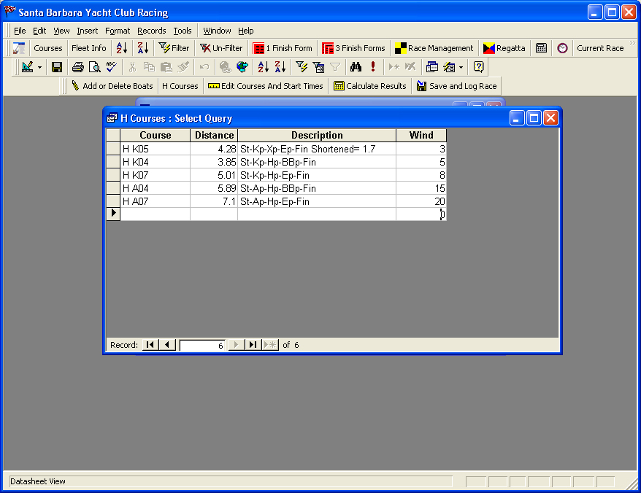Click Add or Delete Boats
Screen dimensions: 641x493
pyautogui.click(x=112, y=86)
